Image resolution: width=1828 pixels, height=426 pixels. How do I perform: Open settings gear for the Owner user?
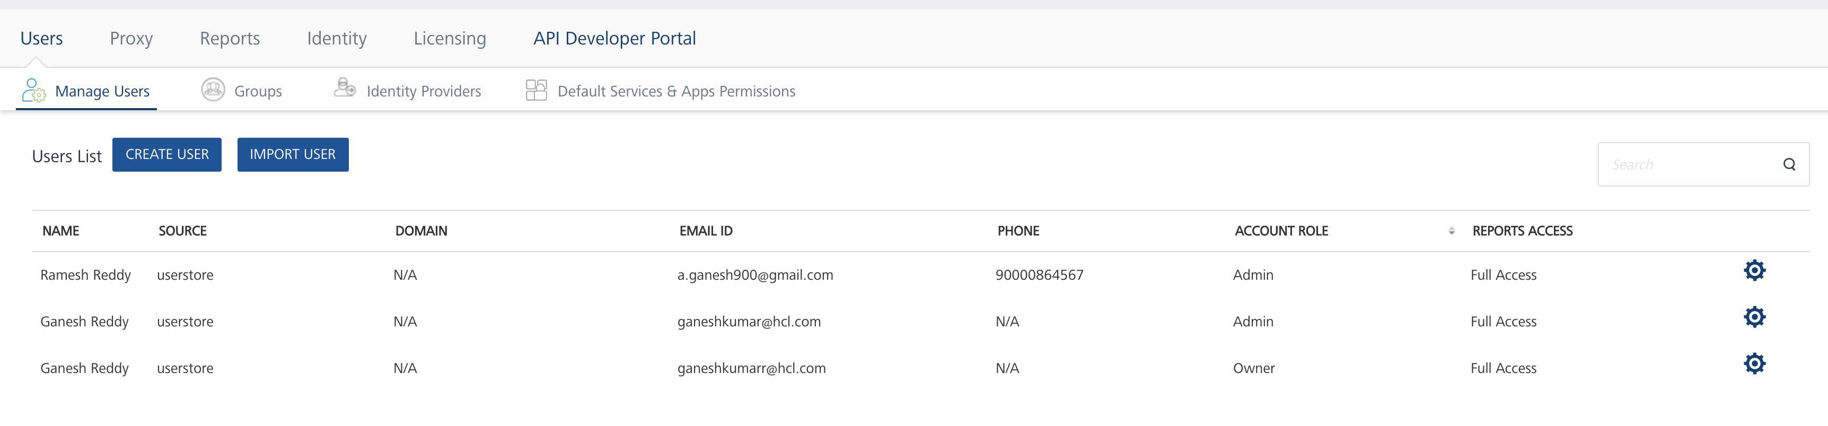click(x=1754, y=365)
